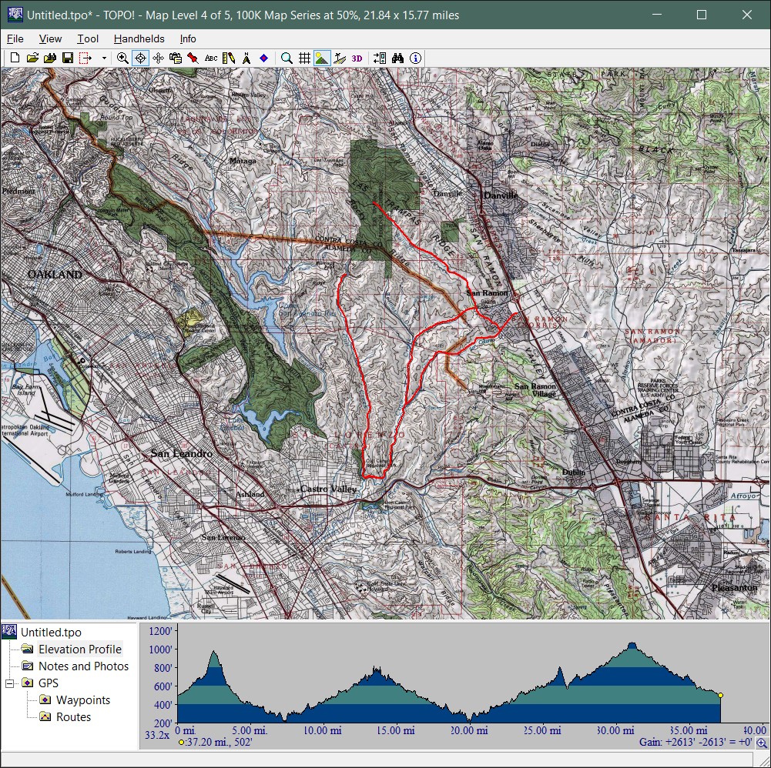Open the export toolbar dropdown arrow
Viewport: 771px width, 768px height.
pyautogui.click(x=104, y=58)
